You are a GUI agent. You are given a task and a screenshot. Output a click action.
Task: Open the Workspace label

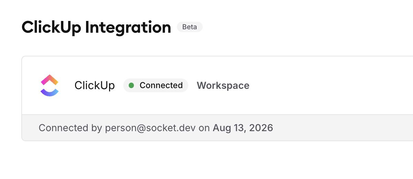pyautogui.click(x=223, y=85)
